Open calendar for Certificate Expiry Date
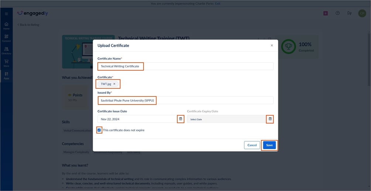The image size is (371, 191). 270,119
